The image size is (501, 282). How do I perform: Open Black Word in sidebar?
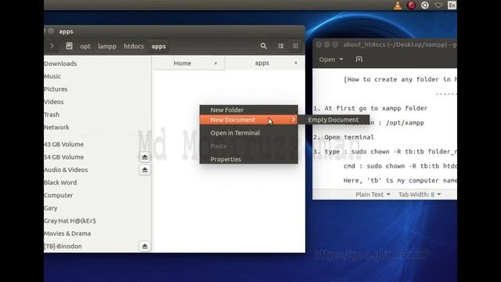60,183
